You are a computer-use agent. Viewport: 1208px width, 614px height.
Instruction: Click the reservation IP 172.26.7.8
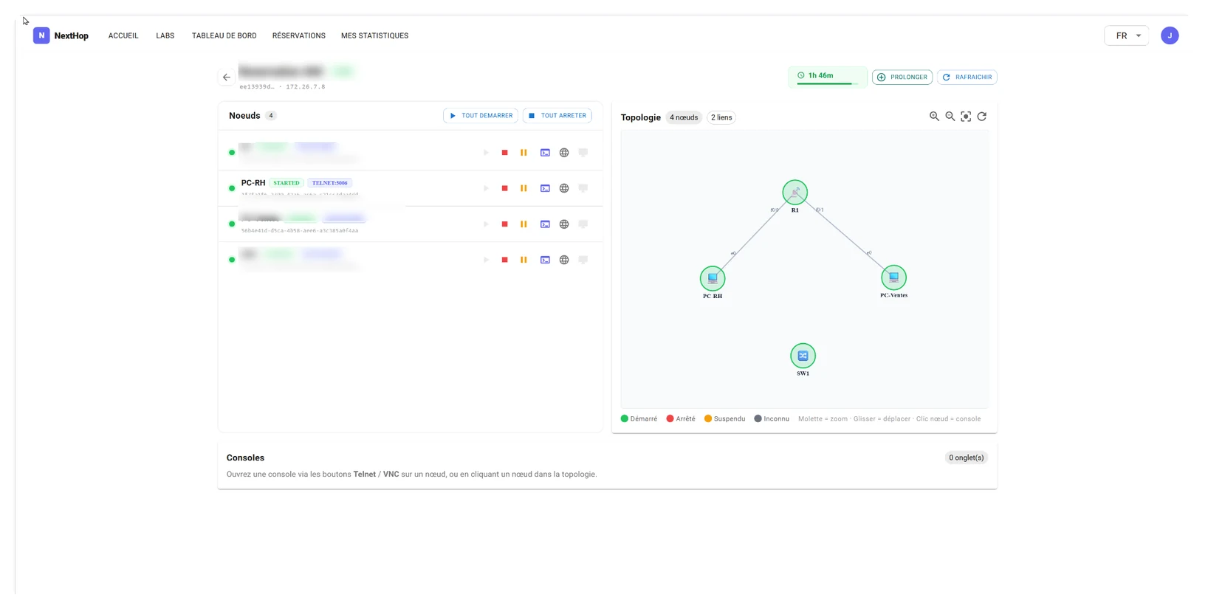pos(306,87)
